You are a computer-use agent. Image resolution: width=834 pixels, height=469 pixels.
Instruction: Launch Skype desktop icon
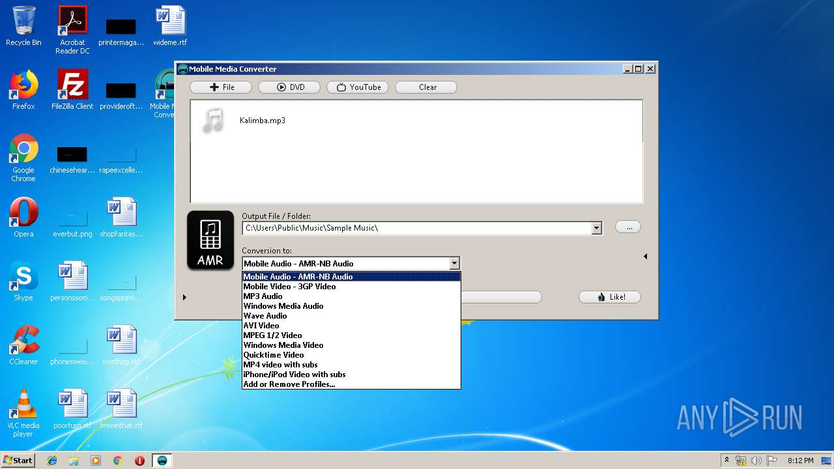click(23, 281)
